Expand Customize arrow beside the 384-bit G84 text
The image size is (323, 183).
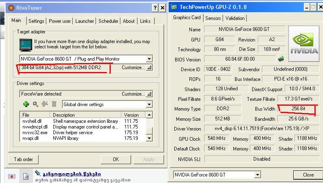149,68
